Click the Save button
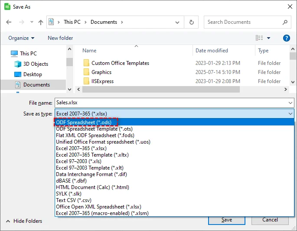 pos(226,220)
